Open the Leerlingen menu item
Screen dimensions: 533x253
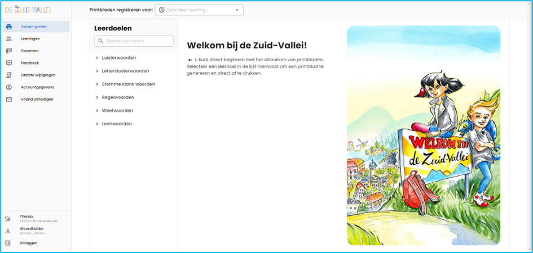tap(36, 39)
